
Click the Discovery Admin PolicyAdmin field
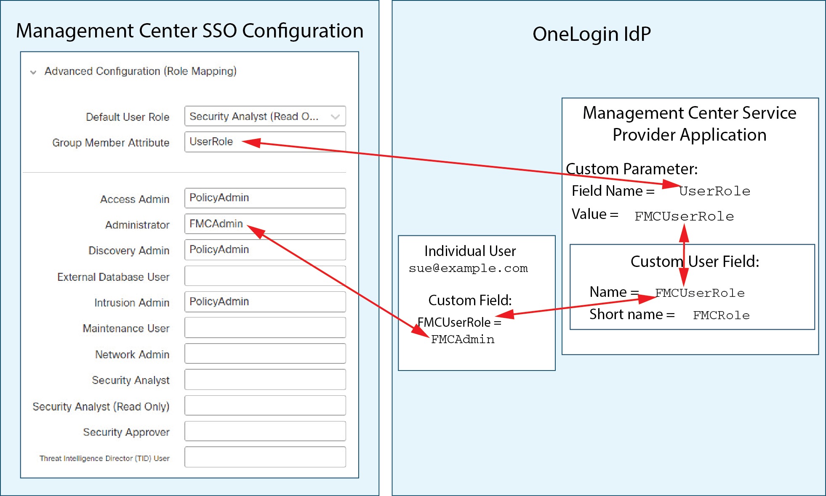pyautogui.click(x=265, y=249)
